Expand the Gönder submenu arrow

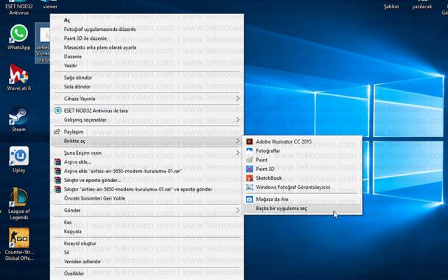point(237,210)
